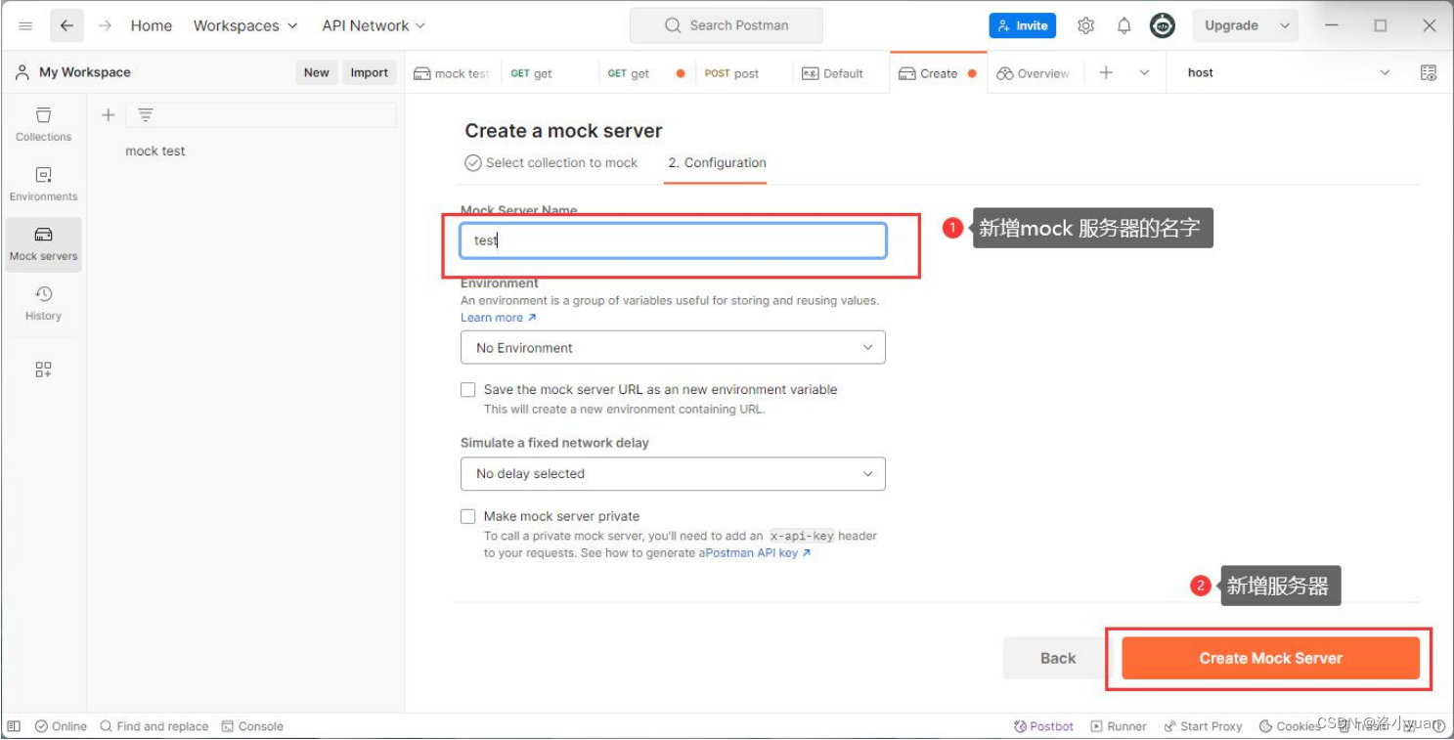
Task: Open the hamburger menu icon
Action: pyautogui.click(x=25, y=25)
